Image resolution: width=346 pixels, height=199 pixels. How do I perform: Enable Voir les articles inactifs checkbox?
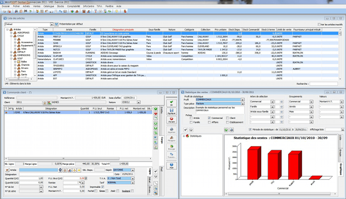(319, 24)
